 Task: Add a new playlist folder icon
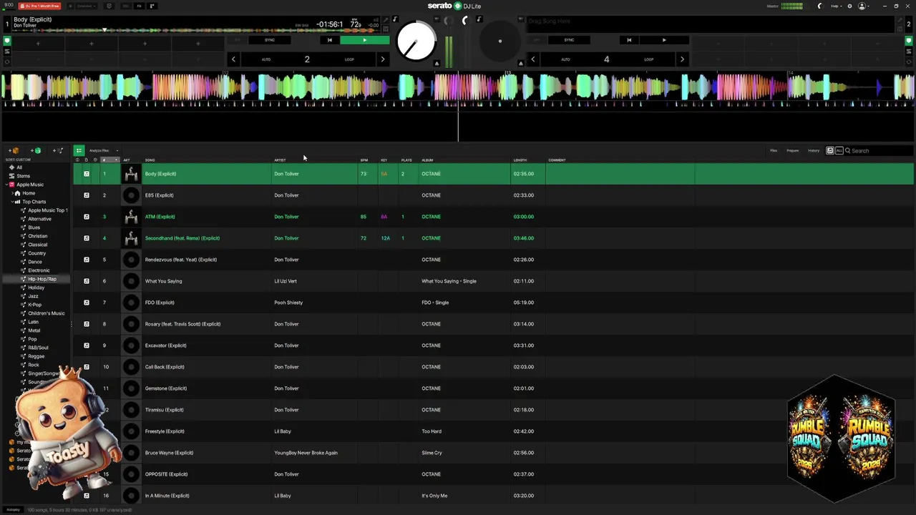pyautogui.click(x=58, y=151)
